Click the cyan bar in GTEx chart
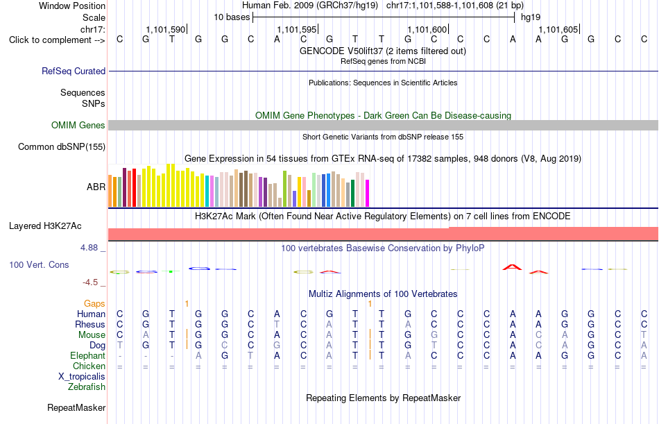659x424 pixels. (x=207, y=192)
